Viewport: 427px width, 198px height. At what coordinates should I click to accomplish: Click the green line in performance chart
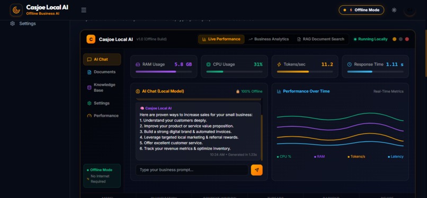(x=340, y=116)
